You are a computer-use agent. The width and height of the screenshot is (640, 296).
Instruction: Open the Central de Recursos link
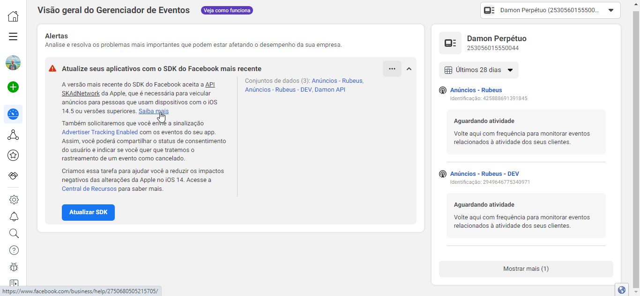click(x=89, y=189)
